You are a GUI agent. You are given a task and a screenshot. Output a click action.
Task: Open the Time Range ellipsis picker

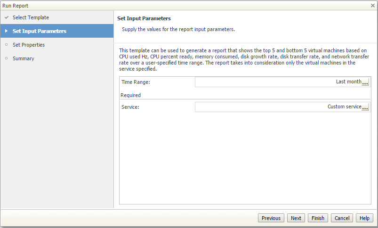(365, 82)
